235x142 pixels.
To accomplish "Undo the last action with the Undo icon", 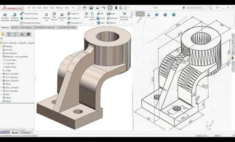I will tap(103, 8).
